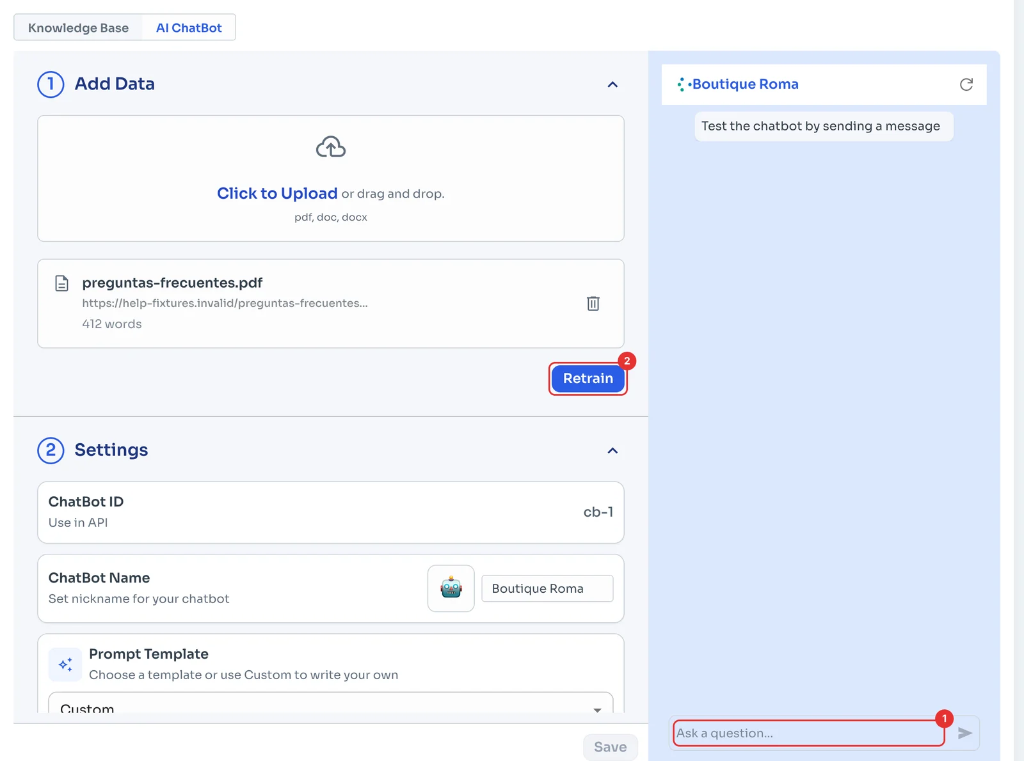Viewport: 1024px width, 761px height.
Task: Collapse the Add Data section
Action: pos(612,84)
